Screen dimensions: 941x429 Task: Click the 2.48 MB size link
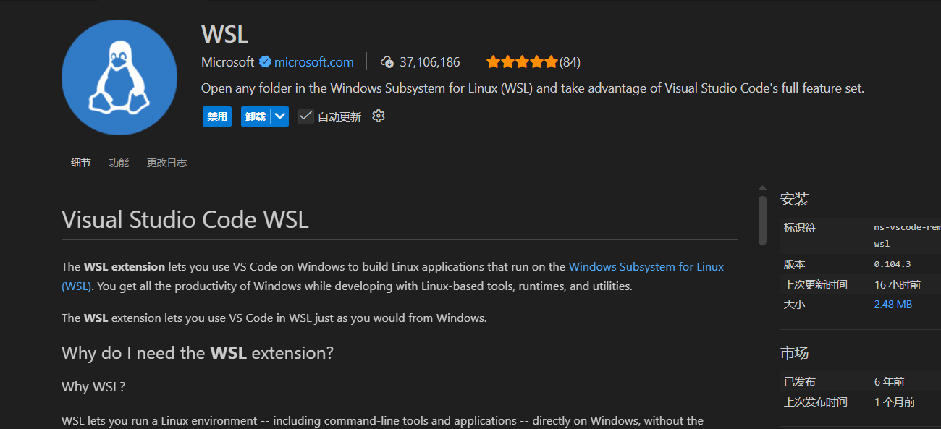point(893,305)
